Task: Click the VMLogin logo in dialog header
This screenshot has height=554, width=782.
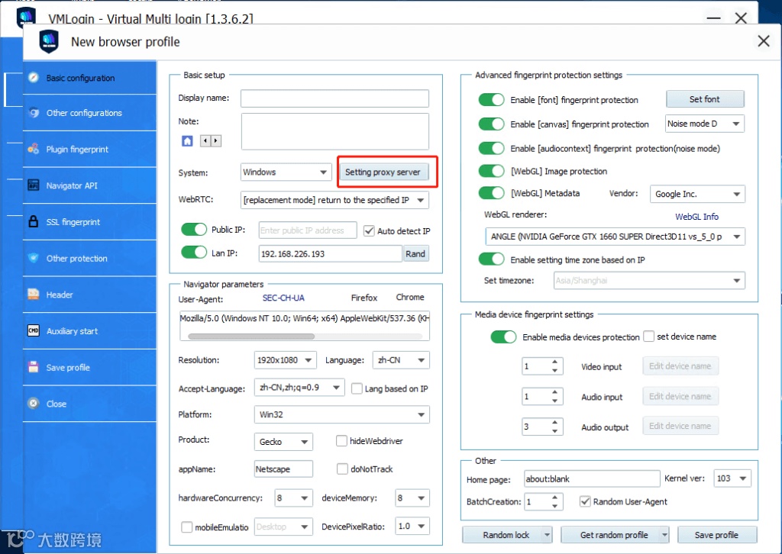Action: 49,41
